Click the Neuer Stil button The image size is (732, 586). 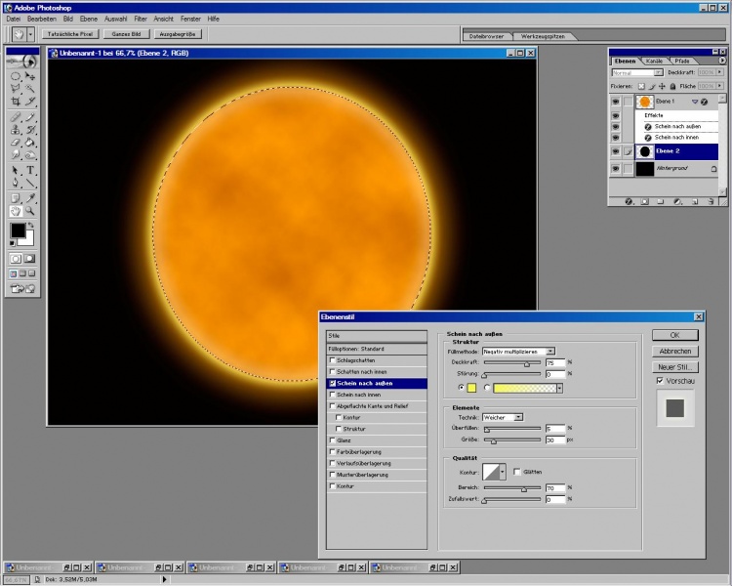click(x=674, y=366)
